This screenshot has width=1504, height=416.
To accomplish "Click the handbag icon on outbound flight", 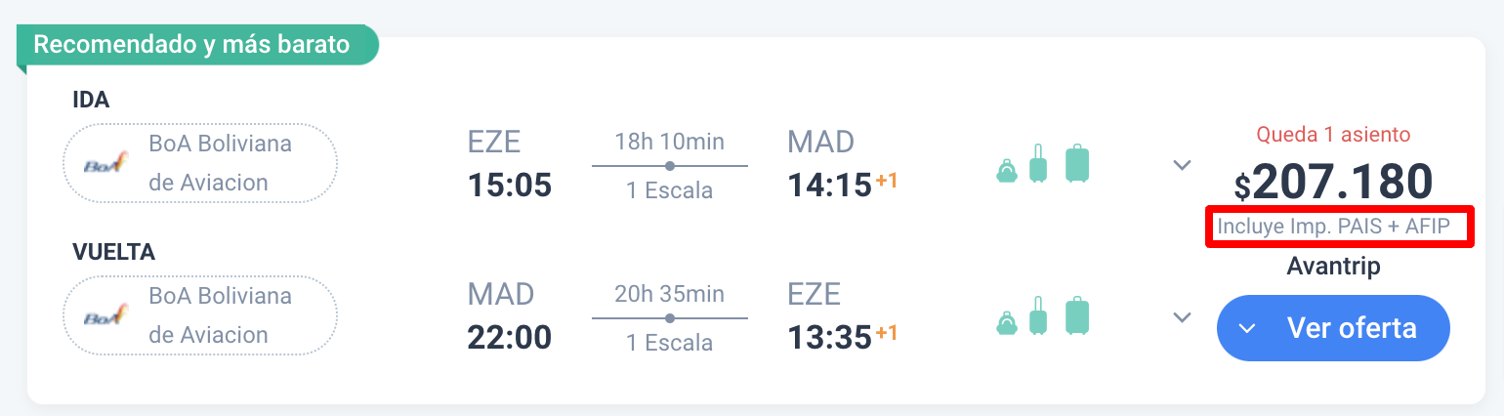I will (1006, 171).
